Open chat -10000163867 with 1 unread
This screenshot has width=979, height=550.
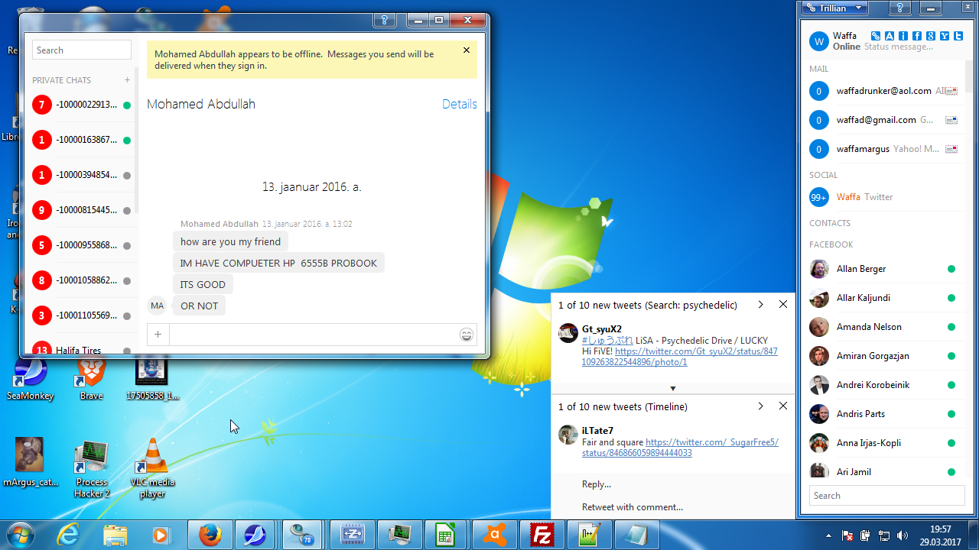[81, 140]
